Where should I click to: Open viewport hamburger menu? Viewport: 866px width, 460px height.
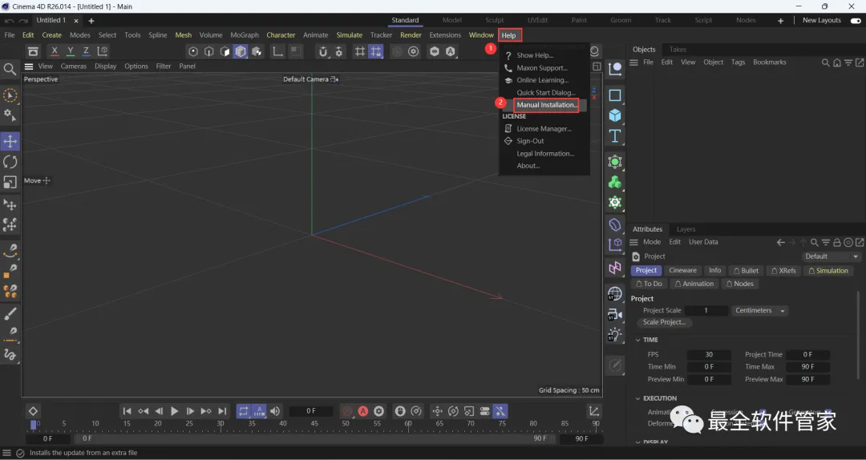pos(29,67)
